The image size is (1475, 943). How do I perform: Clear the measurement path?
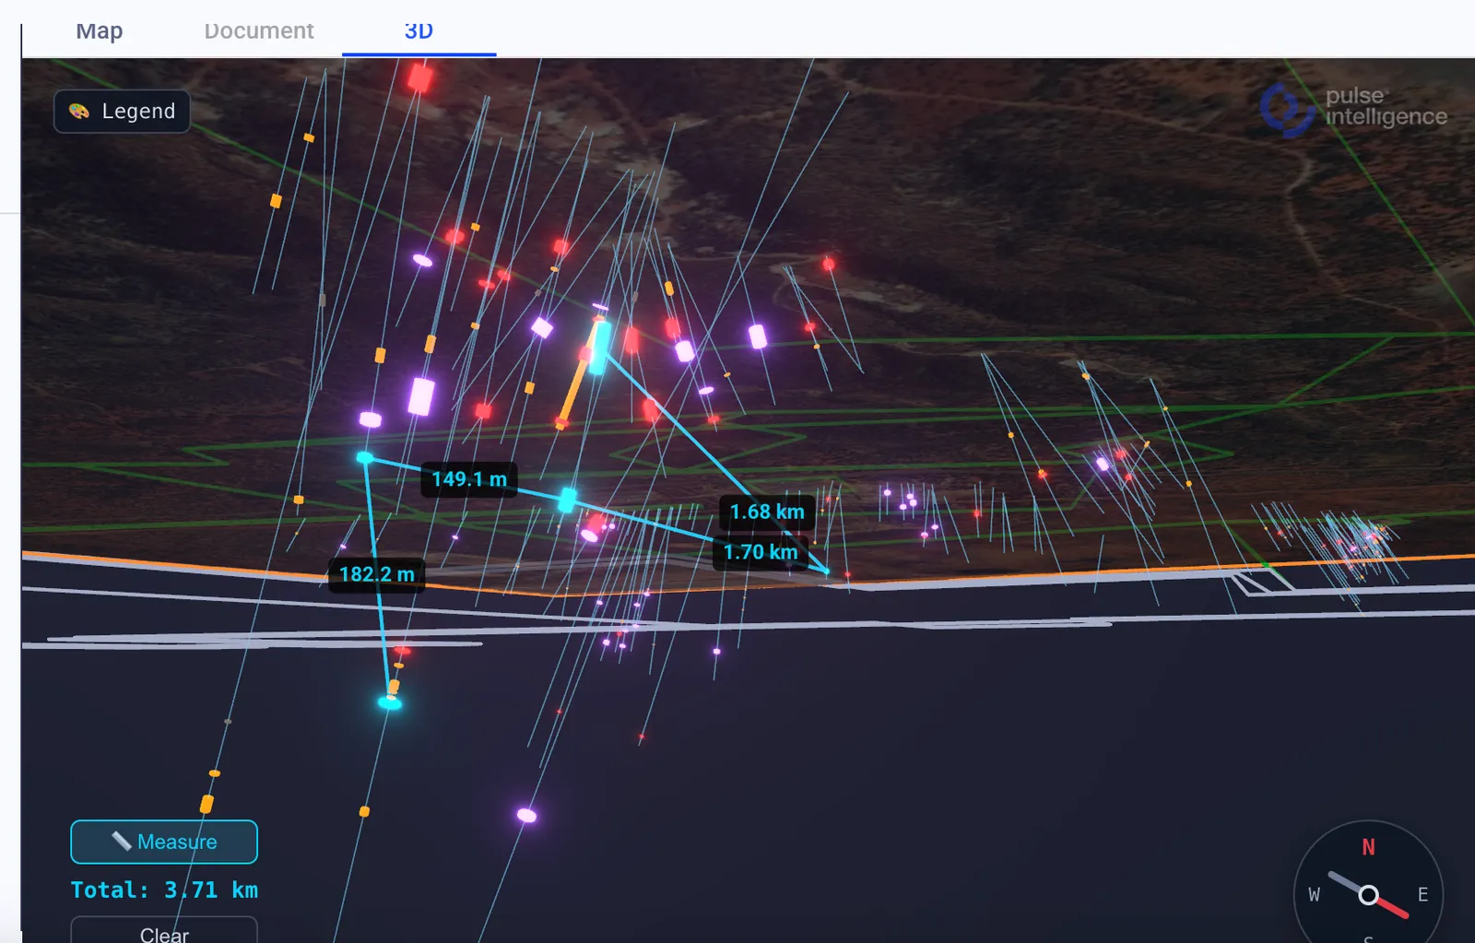164,930
